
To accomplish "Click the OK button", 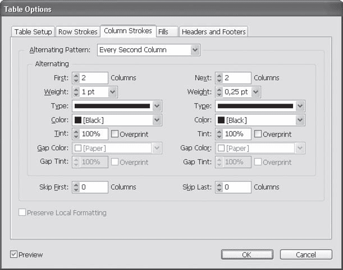I will tap(246, 254).
